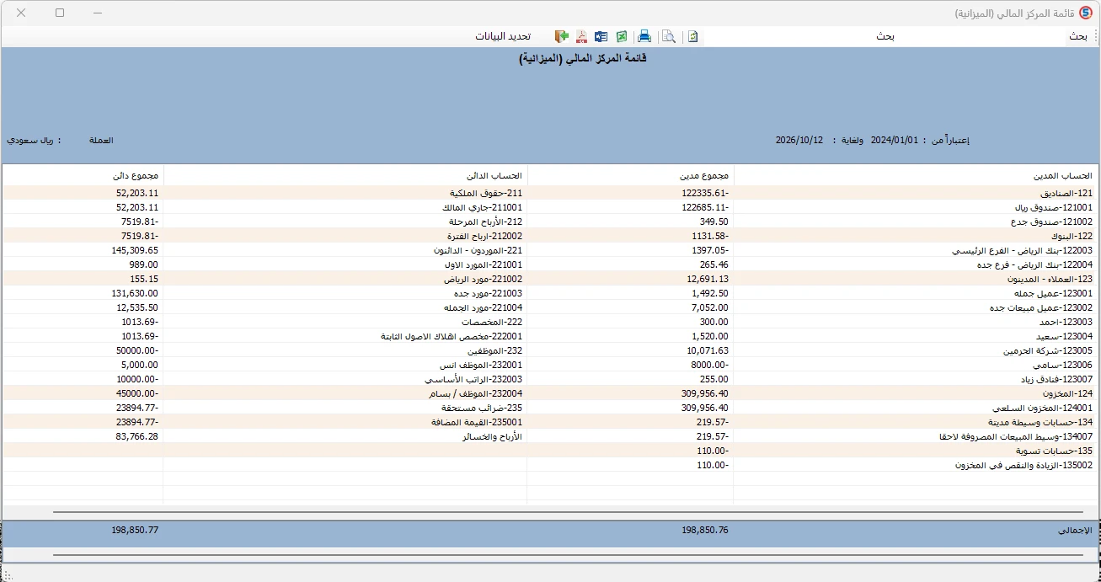Screen dimensions: 1101x582
Task: Select 122003-بنك الرياض - الفرع الرئيسي
Action: [x=1022, y=250]
